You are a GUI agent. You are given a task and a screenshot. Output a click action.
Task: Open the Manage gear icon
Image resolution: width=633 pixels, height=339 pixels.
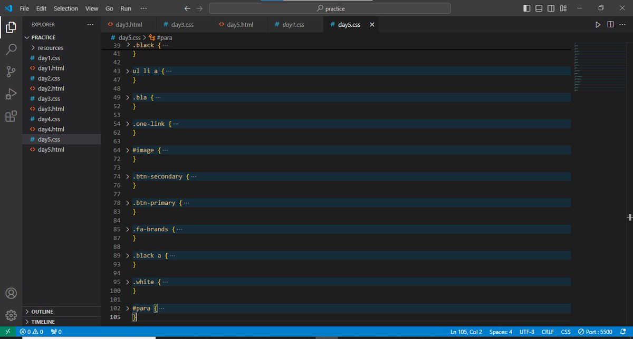click(x=11, y=315)
